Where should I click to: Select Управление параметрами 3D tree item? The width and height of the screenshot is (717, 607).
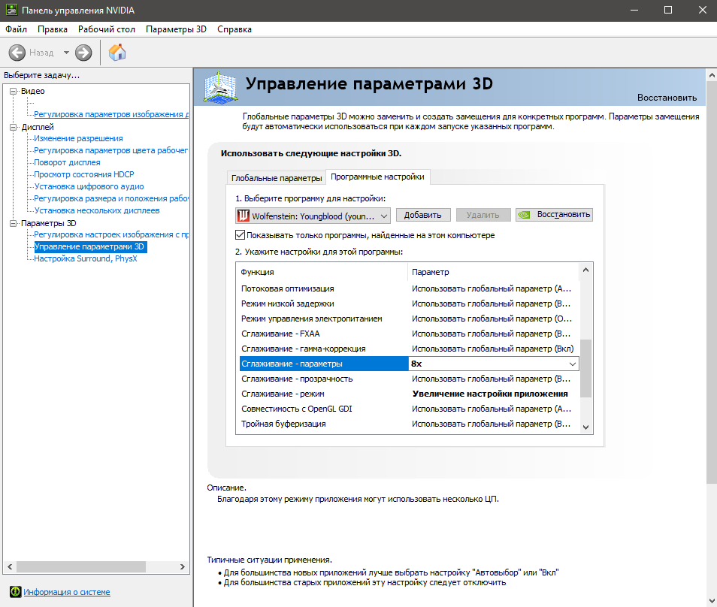point(90,247)
